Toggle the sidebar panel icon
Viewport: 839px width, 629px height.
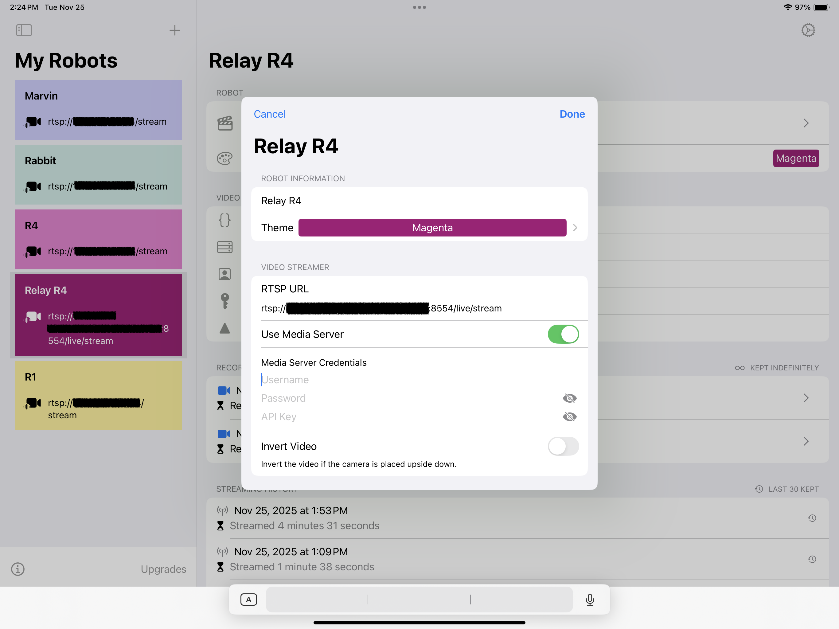[x=24, y=30]
